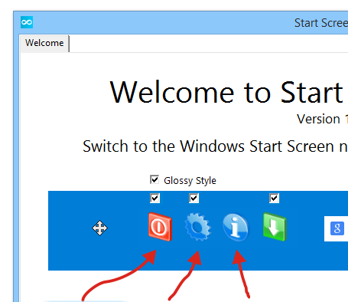Toggle the Glossy Style checkbox

point(154,179)
